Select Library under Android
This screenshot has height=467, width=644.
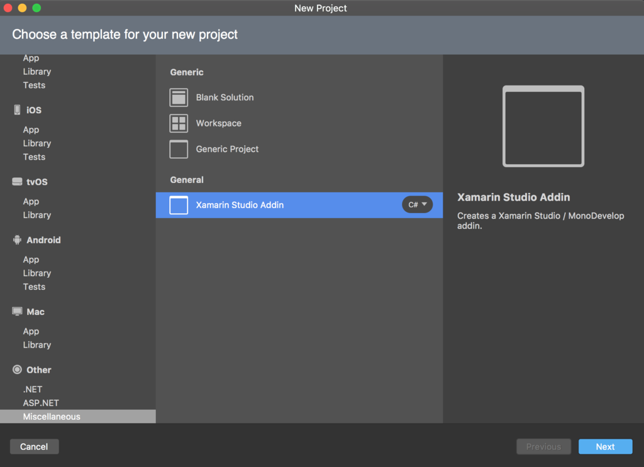pyautogui.click(x=37, y=273)
